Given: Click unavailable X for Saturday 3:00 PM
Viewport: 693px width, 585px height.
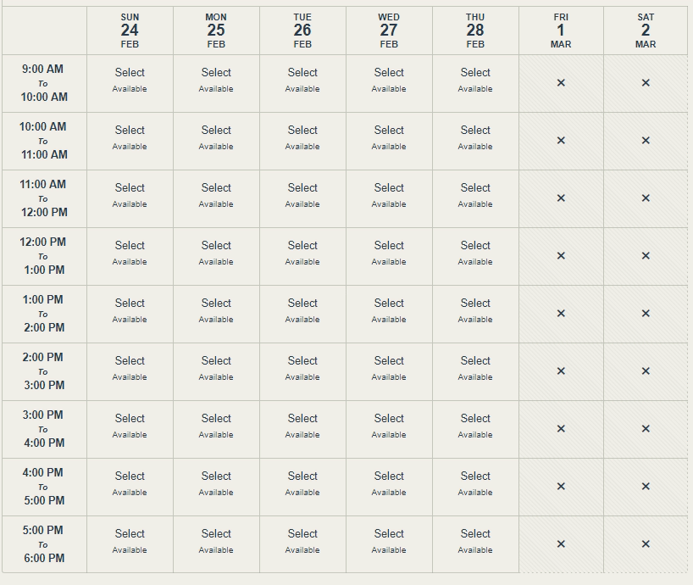Looking at the screenshot, I should click(x=646, y=428).
